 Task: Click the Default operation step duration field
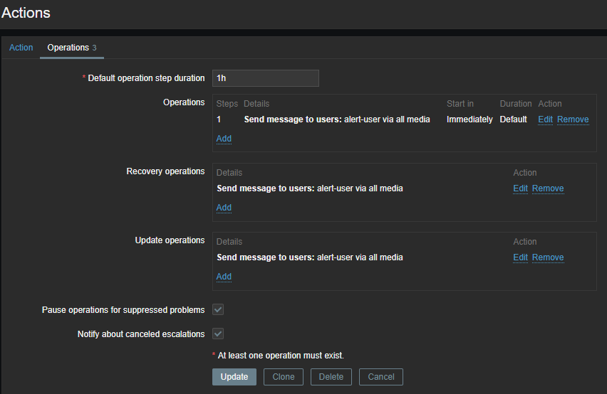(x=265, y=78)
